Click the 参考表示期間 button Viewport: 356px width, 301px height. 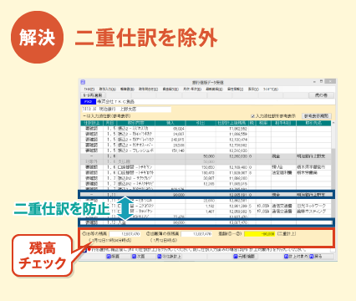317,116
